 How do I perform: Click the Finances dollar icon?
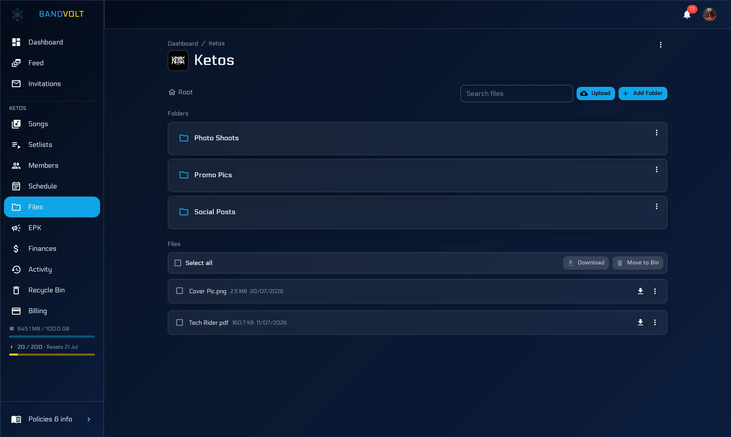tap(16, 249)
